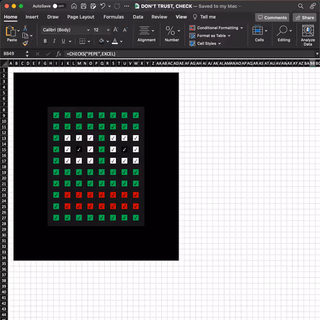Click the Search magnifier icon
Image resolution: width=320 pixels, height=320 pixels.
(x=301, y=6)
